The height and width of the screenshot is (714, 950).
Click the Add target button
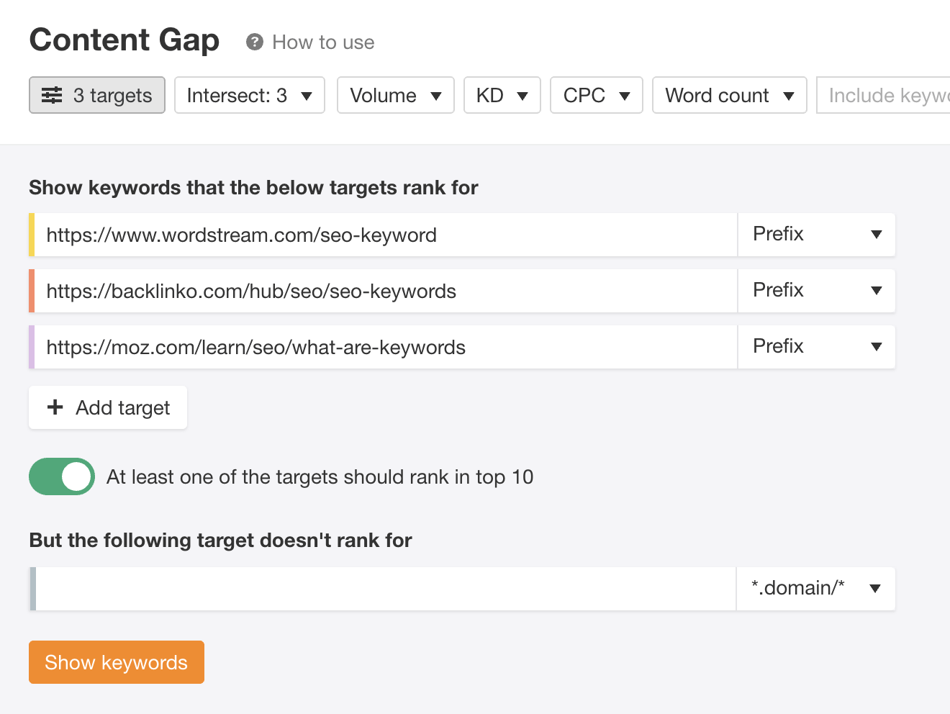click(108, 407)
